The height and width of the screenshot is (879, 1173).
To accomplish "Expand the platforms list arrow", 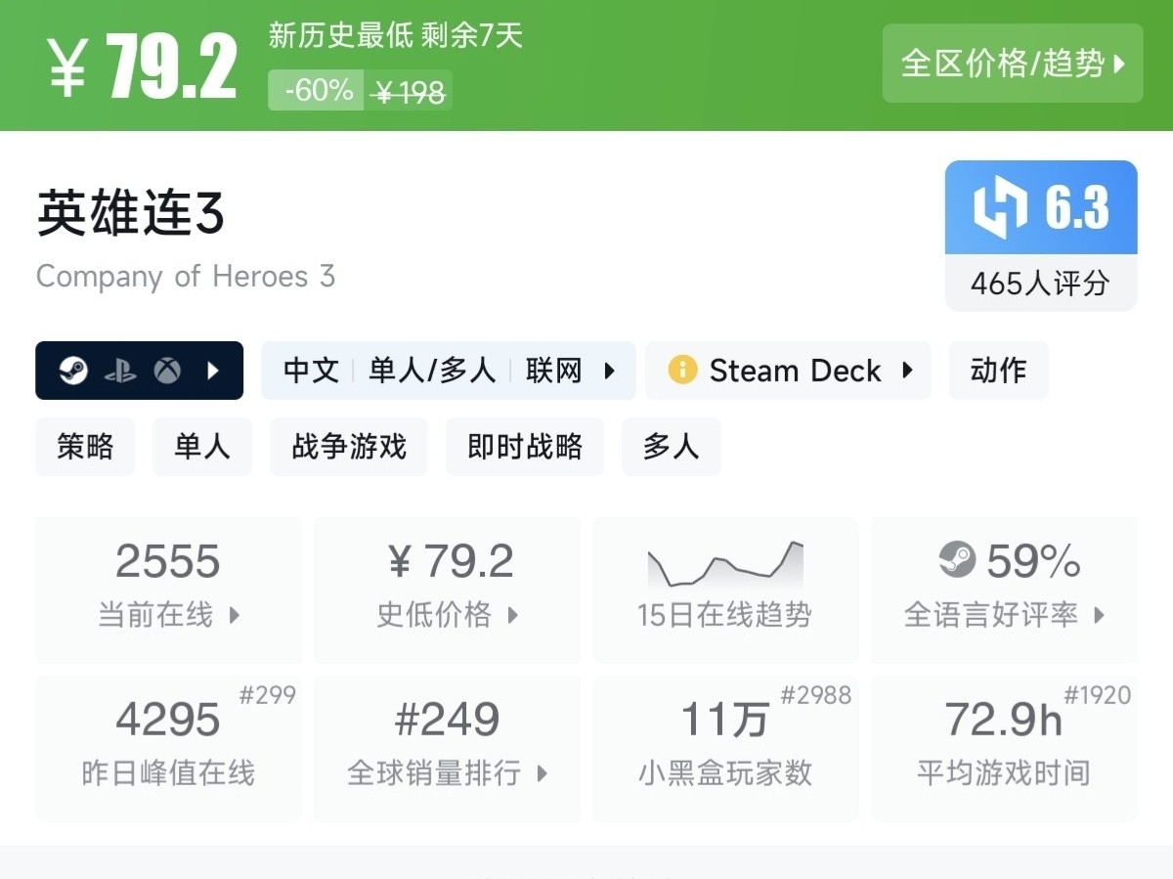I will tap(213, 371).
